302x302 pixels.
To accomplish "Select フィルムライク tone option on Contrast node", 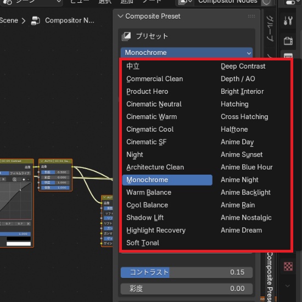I will pyautogui.click(x=20, y=174).
